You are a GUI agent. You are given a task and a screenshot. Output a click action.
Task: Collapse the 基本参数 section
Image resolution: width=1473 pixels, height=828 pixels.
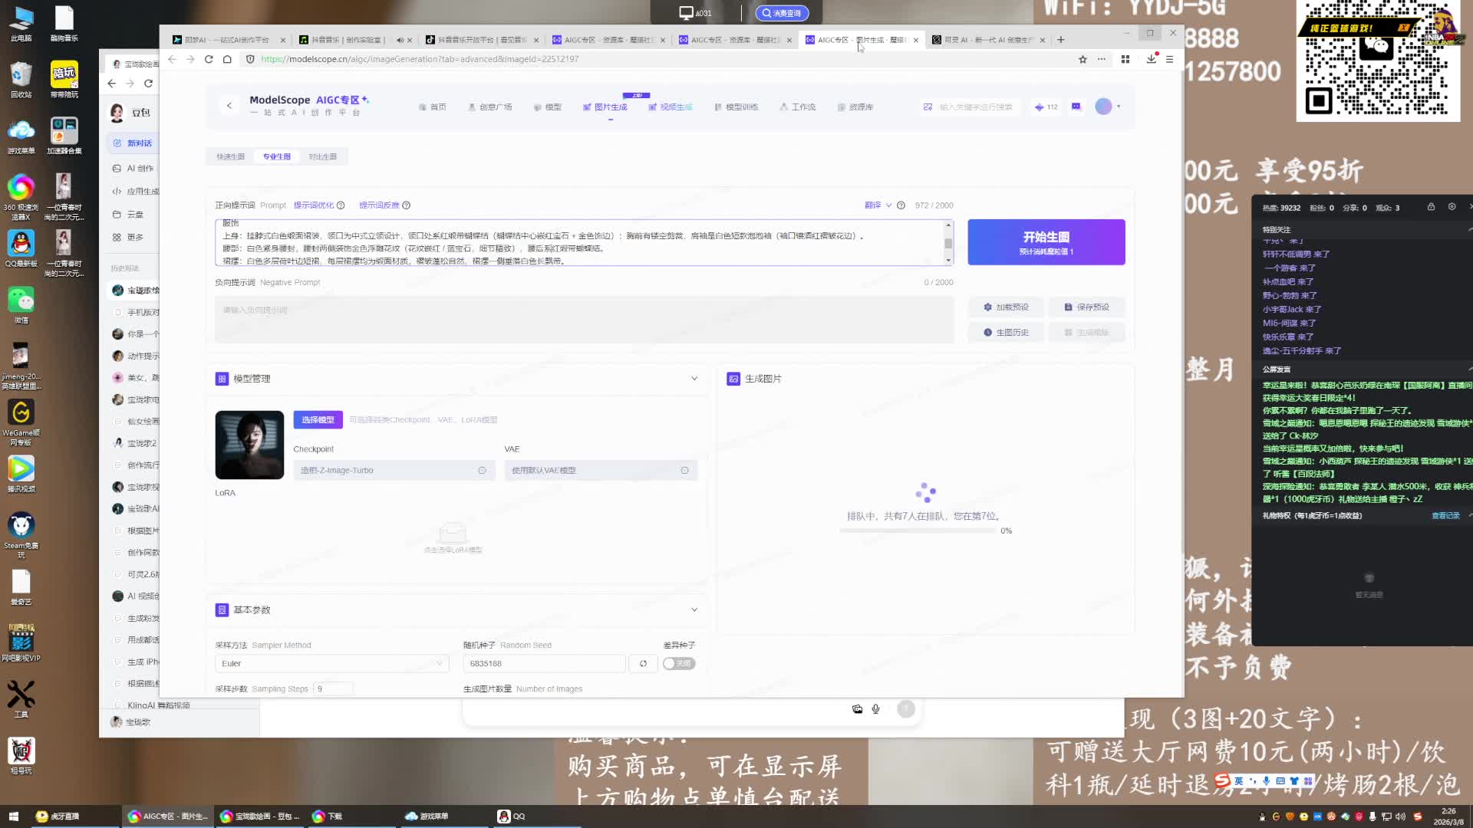pyautogui.click(x=694, y=610)
